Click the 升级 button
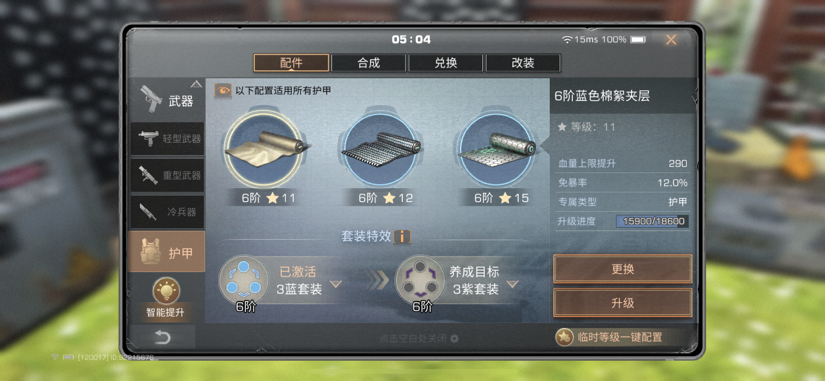Image resolution: width=825 pixels, height=381 pixels. (x=622, y=303)
